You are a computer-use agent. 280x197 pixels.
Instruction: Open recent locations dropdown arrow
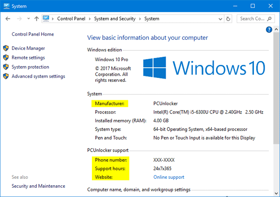pyautogui.click(x=28, y=19)
